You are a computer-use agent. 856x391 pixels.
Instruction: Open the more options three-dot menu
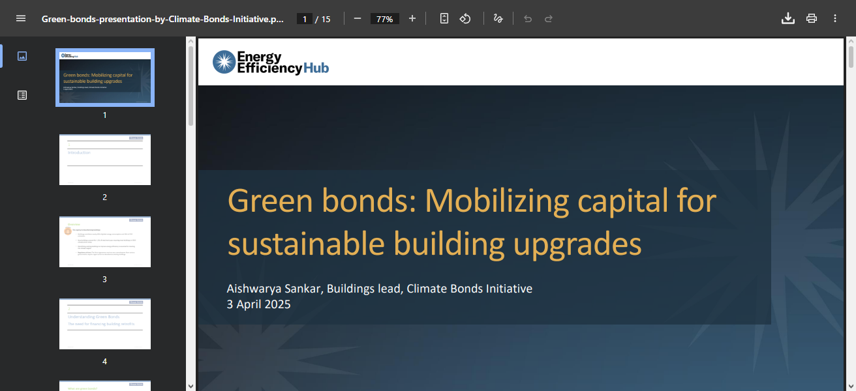834,18
